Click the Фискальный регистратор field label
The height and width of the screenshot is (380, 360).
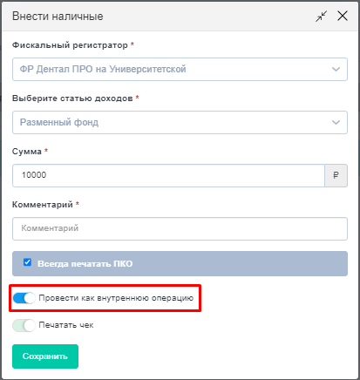click(x=70, y=45)
